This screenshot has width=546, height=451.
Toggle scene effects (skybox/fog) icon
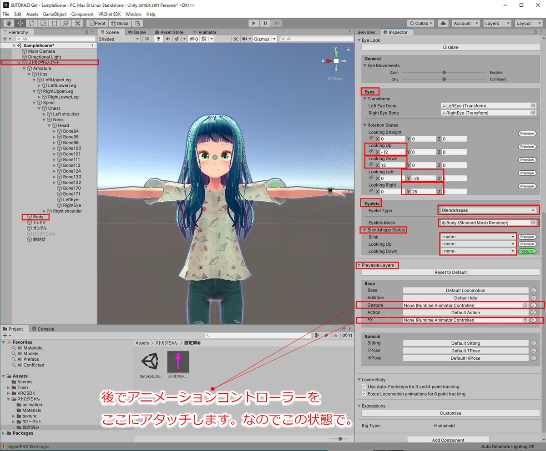point(177,39)
